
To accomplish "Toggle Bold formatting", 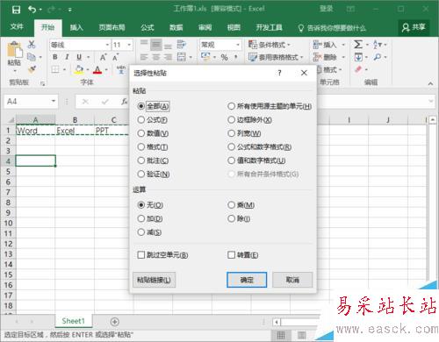I will click(x=54, y=57).
